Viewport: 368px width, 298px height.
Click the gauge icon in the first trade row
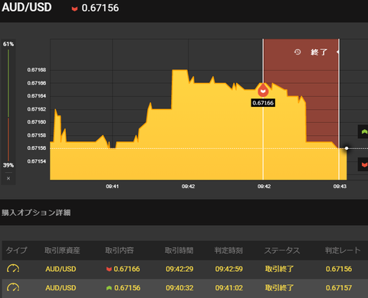click(13, 269)
